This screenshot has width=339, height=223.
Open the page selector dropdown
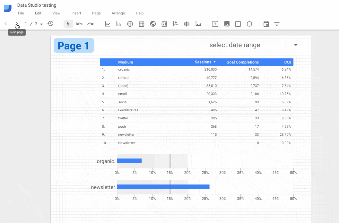pos(42,23)
